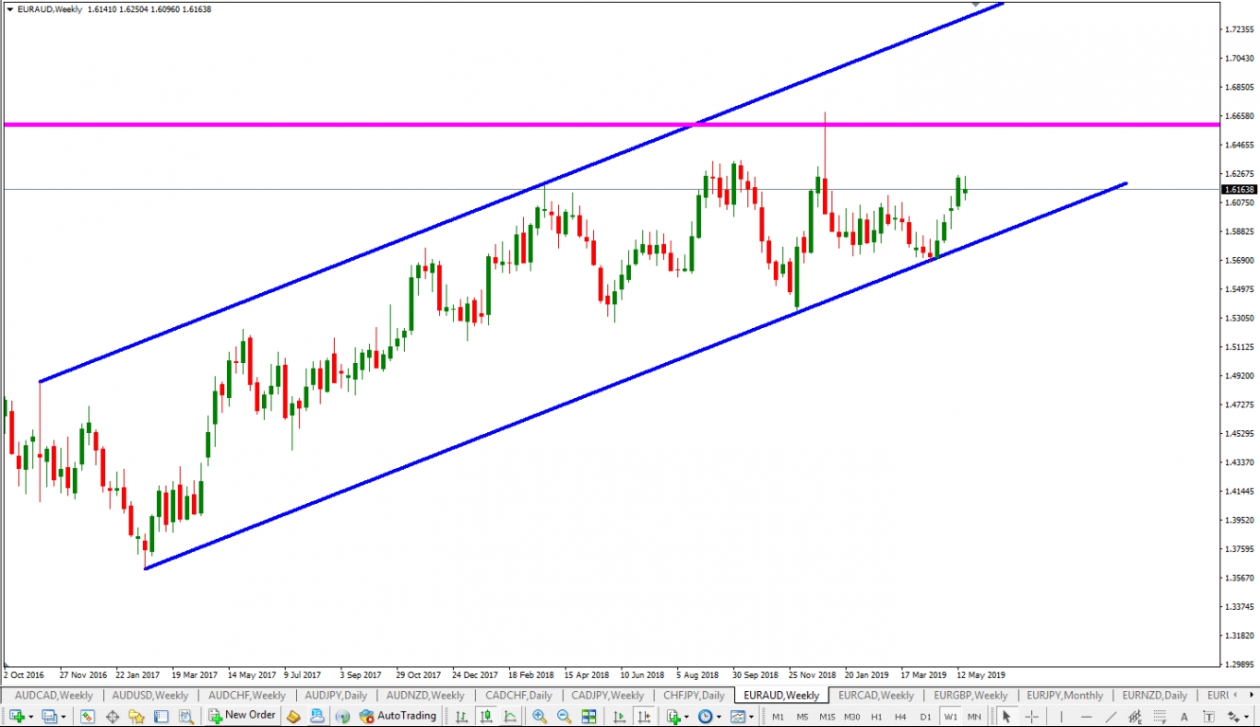The height and width of the screenshot is (727, 1260).
Task: Activate the standard cursor mode
Action: pos(1006,716)
